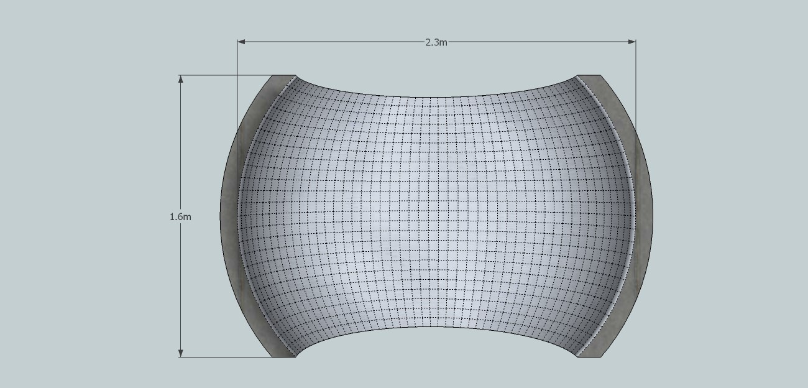Screen dimensions: 808x388
Task: Click the 1.6m height dimension label
Action: click(x=180, y=217)
